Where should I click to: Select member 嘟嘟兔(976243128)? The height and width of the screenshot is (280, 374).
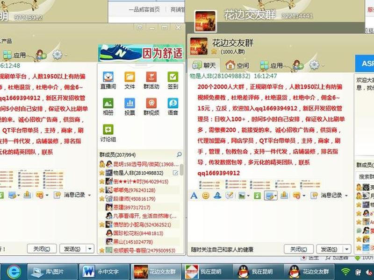138,190
